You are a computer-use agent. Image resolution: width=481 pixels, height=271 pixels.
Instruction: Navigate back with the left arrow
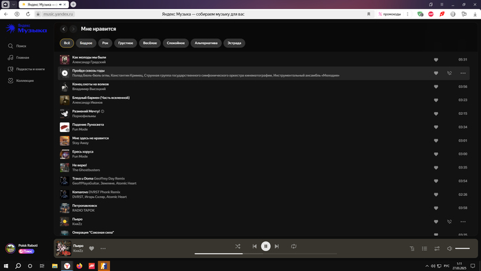coord(63,29)
